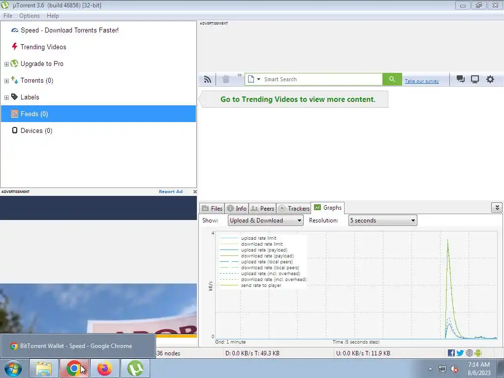504x378 pixels.
Task: Open the Help menu
Action: pos(53,16)
